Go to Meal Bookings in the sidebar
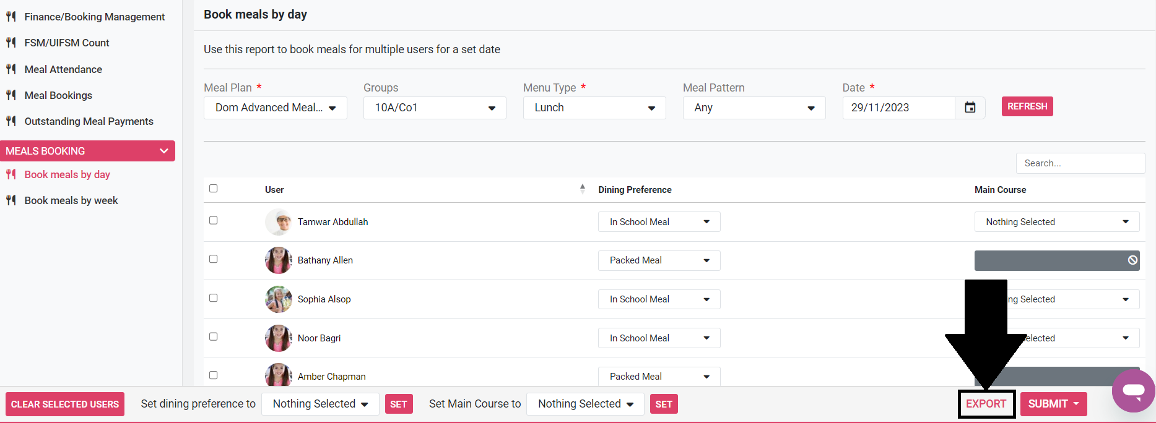 [58, 95]
